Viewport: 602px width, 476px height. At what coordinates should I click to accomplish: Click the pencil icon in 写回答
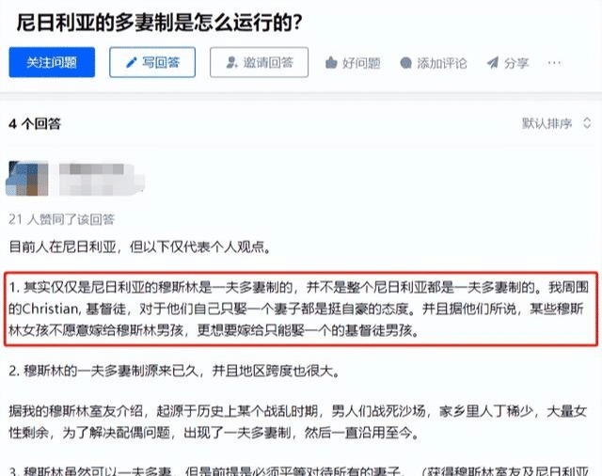[132, 62]
